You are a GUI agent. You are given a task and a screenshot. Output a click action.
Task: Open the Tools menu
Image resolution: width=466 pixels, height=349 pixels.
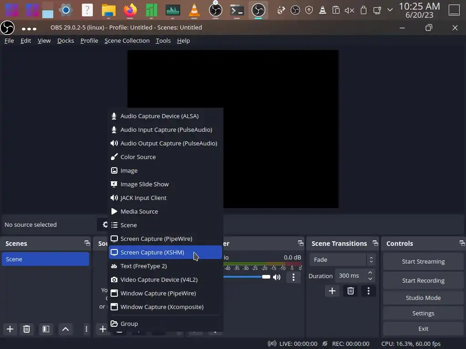coord(163,40)
